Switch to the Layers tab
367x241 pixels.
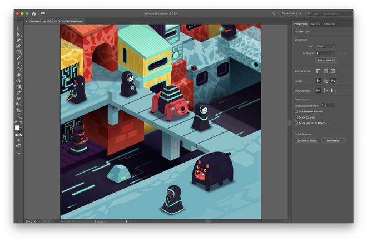coord(315,24)
